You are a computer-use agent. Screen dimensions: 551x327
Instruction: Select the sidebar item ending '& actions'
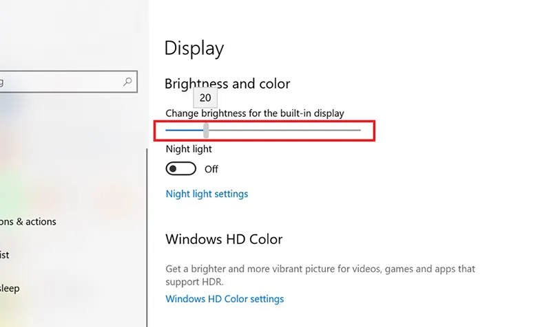point(28,221)
